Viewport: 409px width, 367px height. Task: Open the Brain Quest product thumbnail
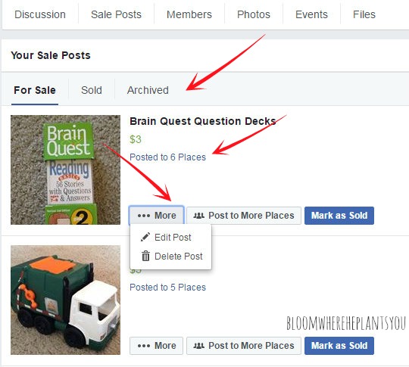[65, 170]
